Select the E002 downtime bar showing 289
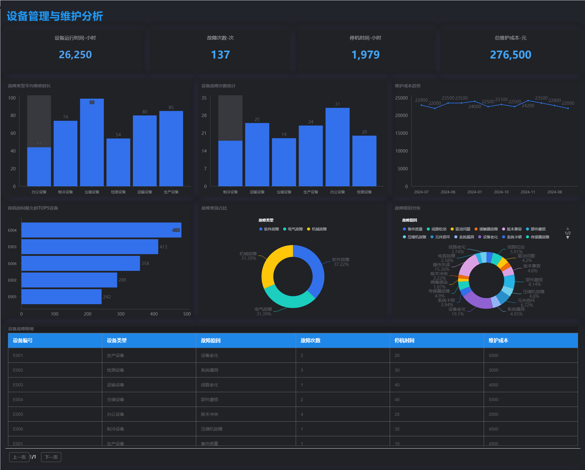Screen dimensions: 585x470 pyautogui.click(x=69, y=280)
